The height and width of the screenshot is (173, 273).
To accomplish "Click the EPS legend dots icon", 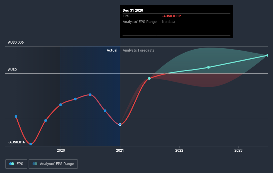I will tap(12, 164).
